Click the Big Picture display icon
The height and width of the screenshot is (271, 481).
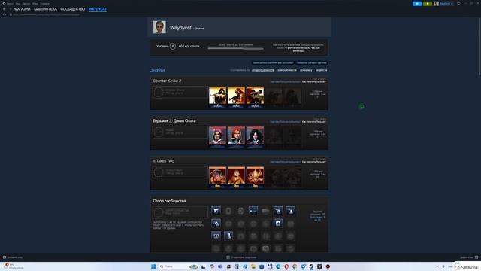tap(458, 3)
